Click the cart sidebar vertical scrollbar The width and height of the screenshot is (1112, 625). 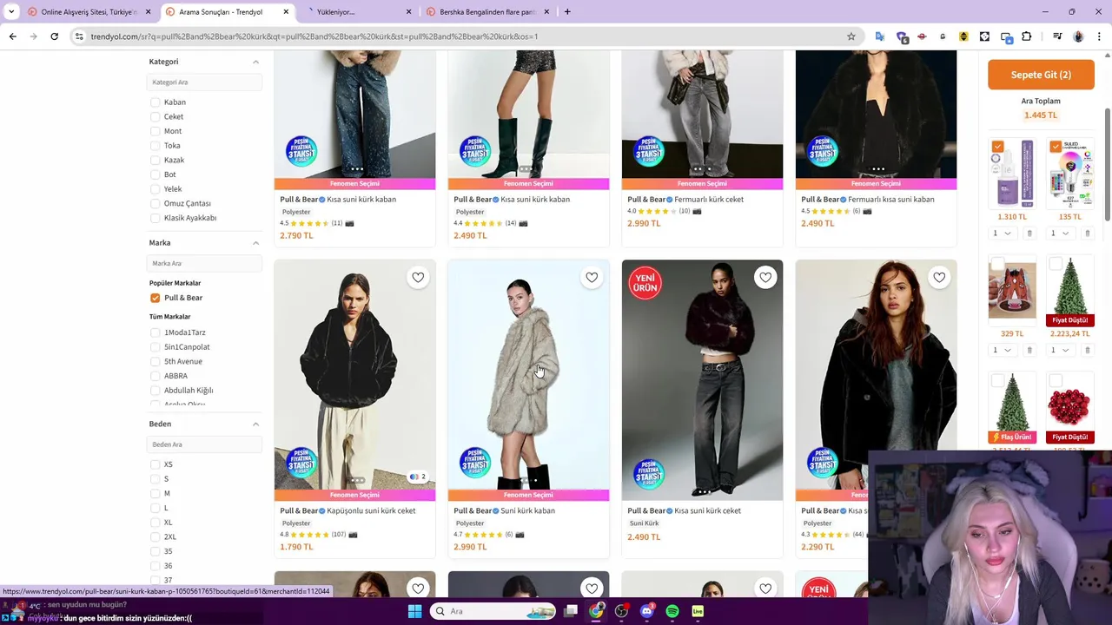1107,165
